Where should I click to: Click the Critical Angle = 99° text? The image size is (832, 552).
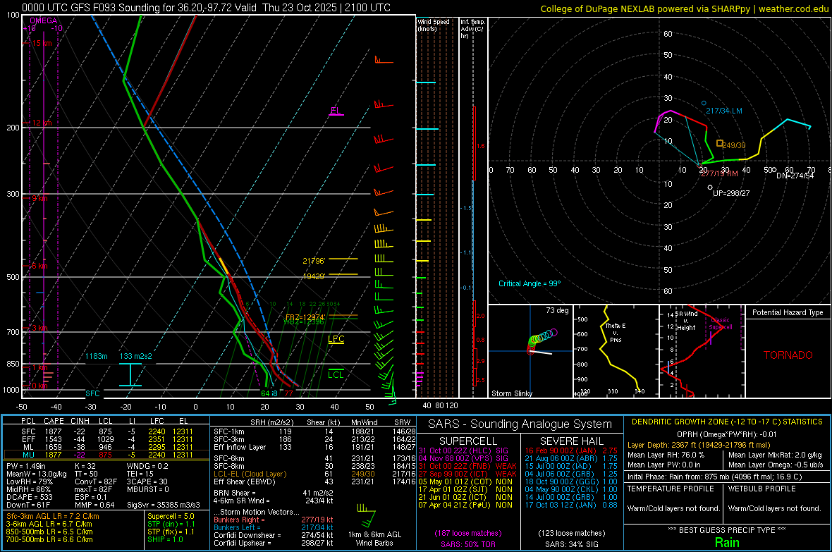tap(530, 283)
